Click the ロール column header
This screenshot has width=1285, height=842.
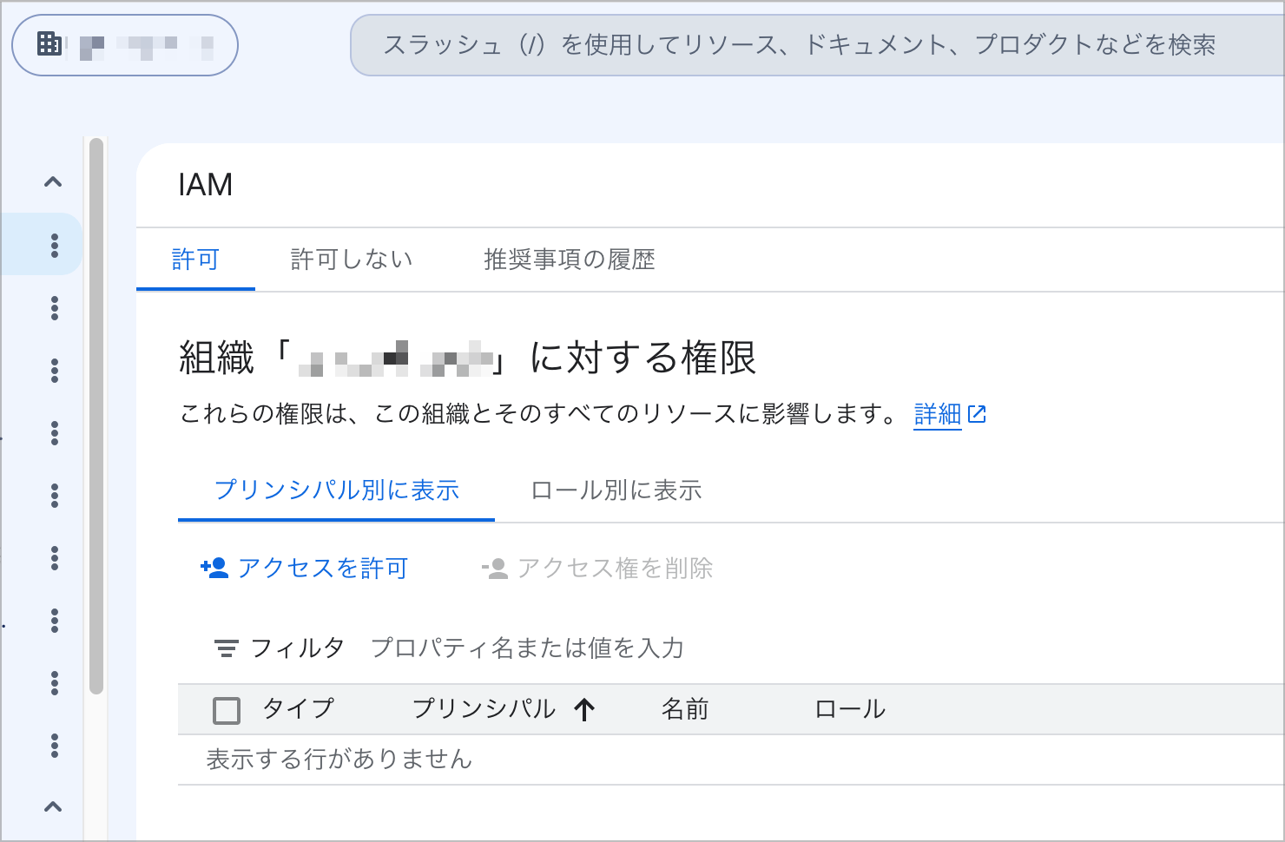coord(850,709)
